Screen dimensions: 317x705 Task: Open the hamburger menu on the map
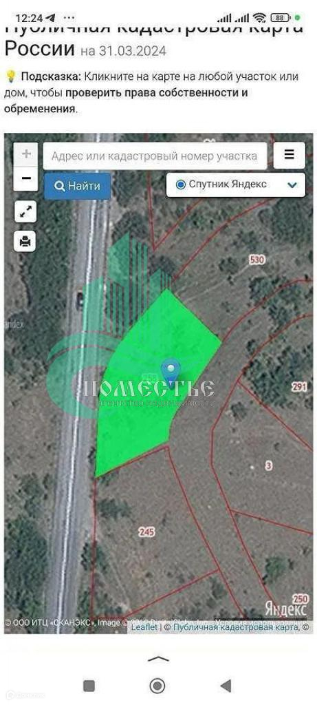[x=289, y=155]
